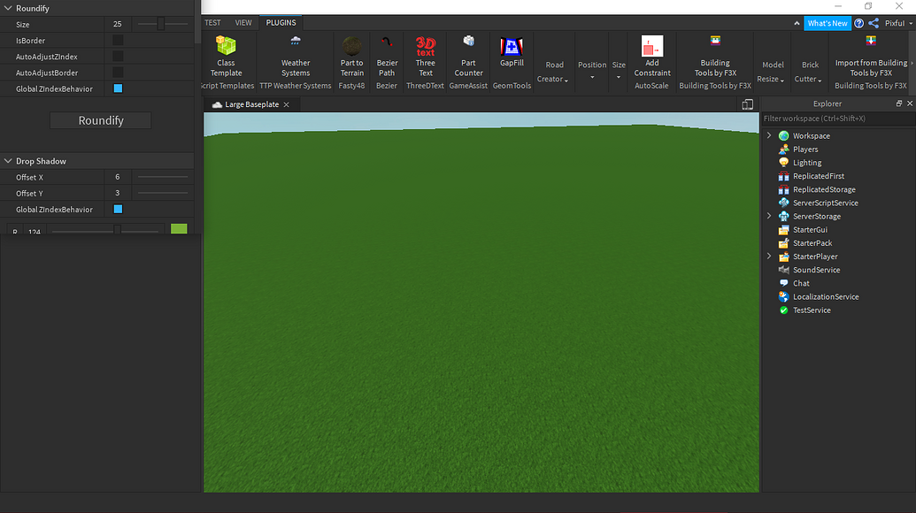This screenshot has width=916, height=513.
Task: Enable the AutoAdjustZIndex checkbox
Action: click(118, 57)
